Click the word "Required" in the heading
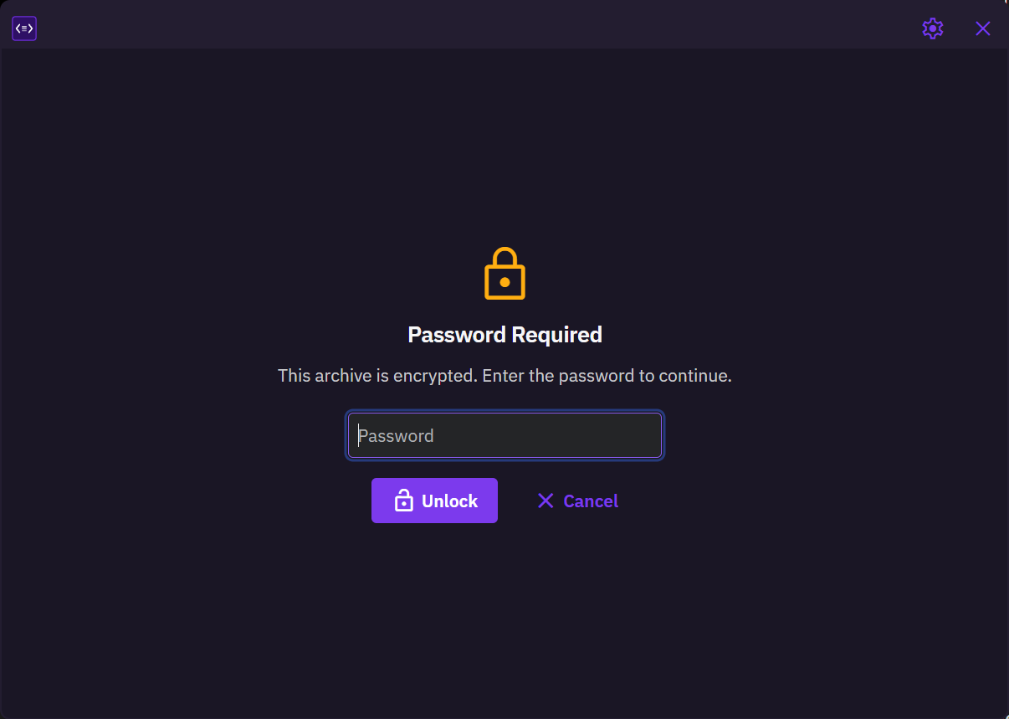The image size is (1009, 719). (556, 335)
